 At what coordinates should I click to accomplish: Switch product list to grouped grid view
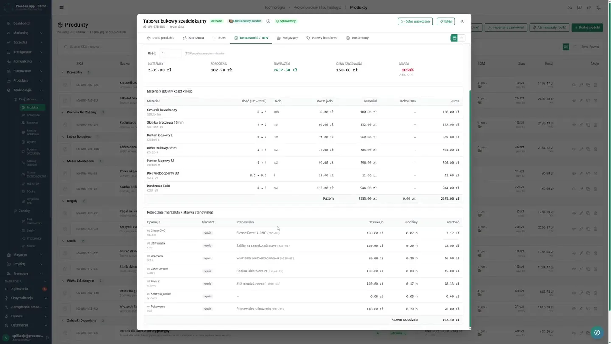click(x=566, y=47)
